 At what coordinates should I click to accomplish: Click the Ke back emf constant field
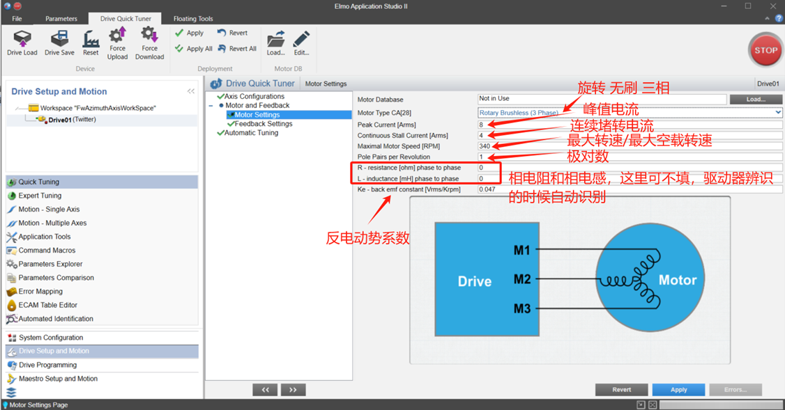coord(630,189)
